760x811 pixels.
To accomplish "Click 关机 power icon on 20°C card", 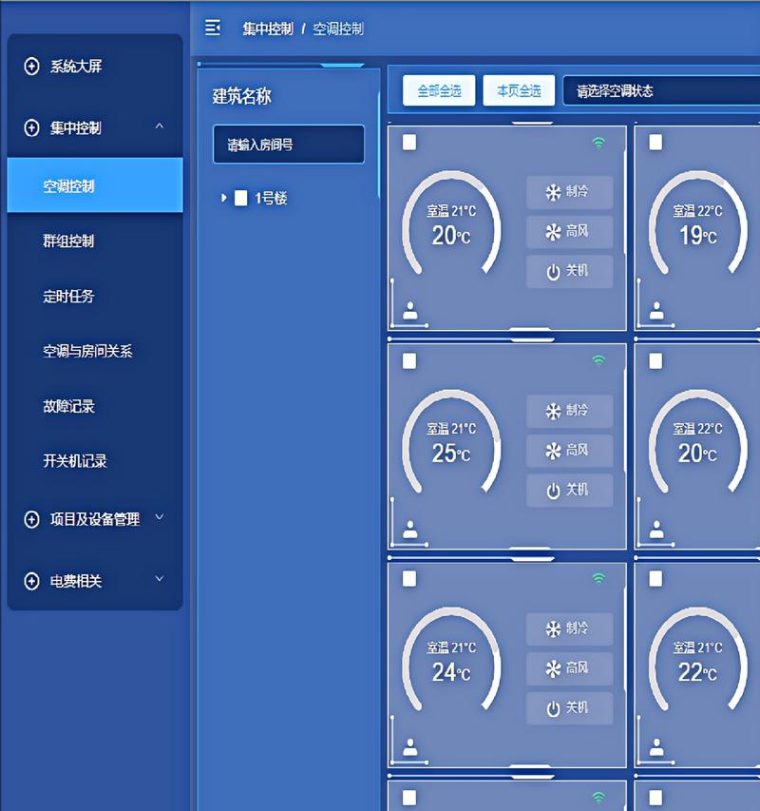I will point(553,272).
